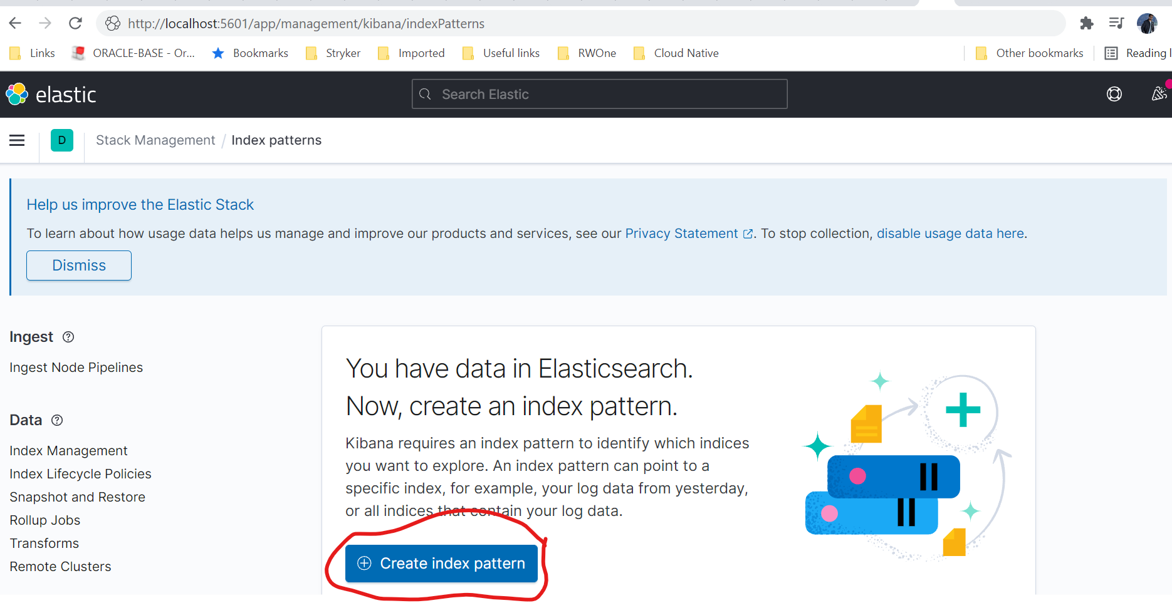The height and width of the screenshot is (603, 1172).
Task: Click the Elastic logo in header
Action: [51, 95]
